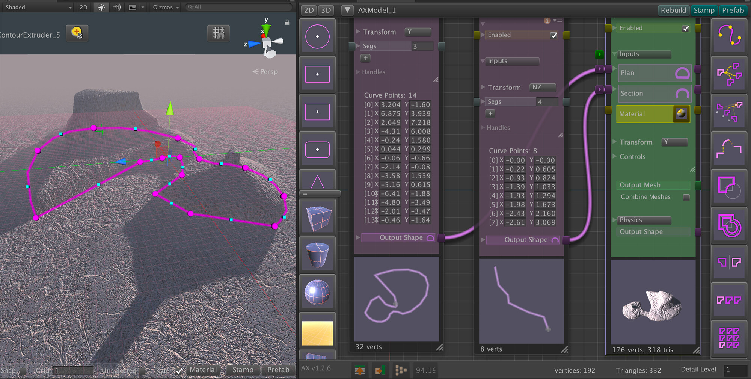Select the shape merger node icon
The width and height of the screenshot is (751, 379).
click(728, 74)
